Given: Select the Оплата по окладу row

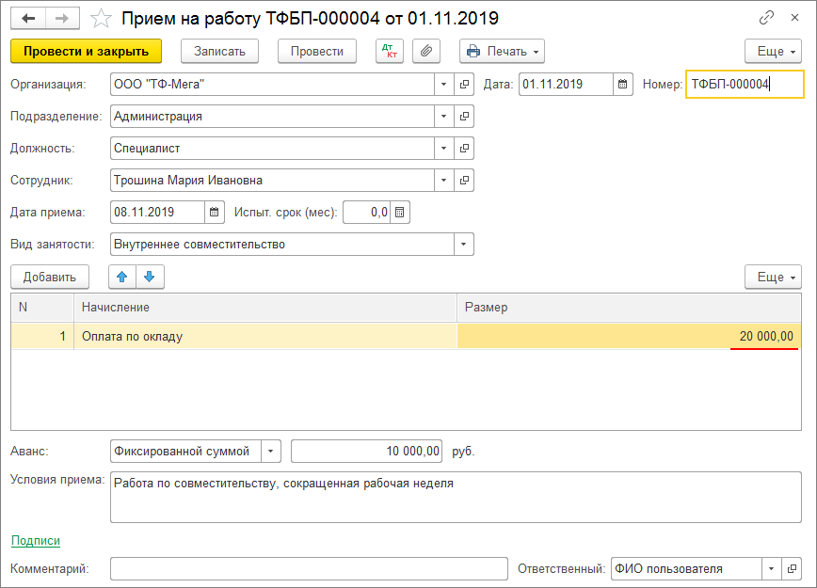Looking at the screenshot, I should (264, 336).
